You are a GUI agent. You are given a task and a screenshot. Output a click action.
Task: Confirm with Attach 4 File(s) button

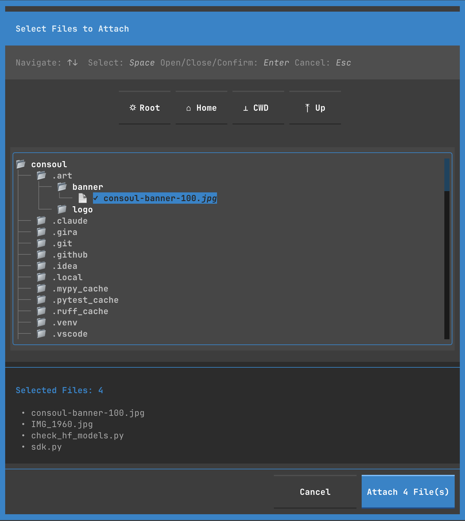point(408,492)
